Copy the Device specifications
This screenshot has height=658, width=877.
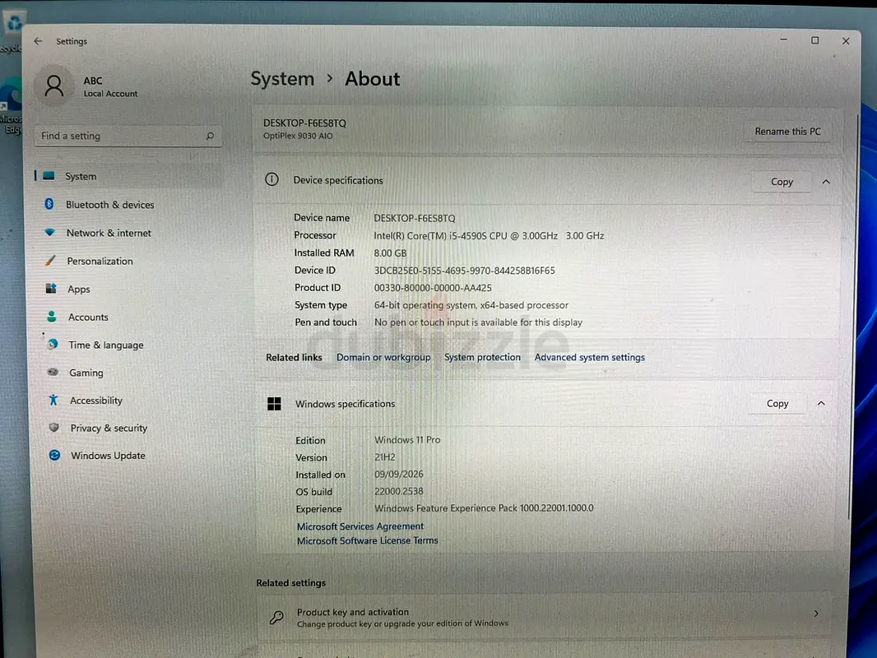[782, 182]
